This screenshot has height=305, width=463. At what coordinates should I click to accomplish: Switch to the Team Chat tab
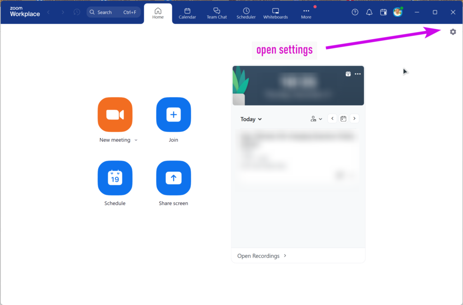217,13
